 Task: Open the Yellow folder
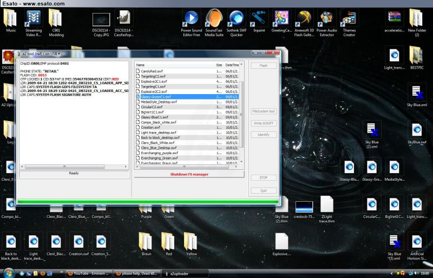(x=192, y=244)
